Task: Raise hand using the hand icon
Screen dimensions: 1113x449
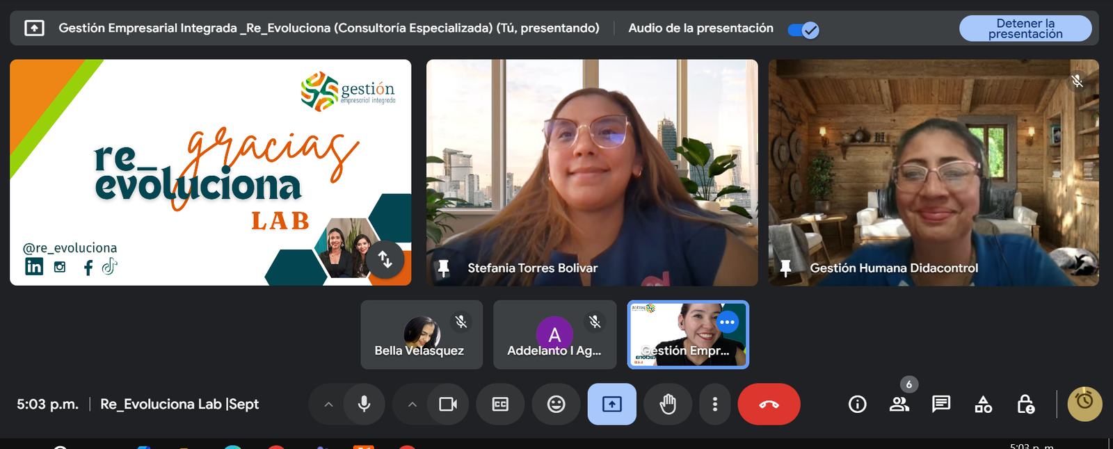Action: [668, 404]
